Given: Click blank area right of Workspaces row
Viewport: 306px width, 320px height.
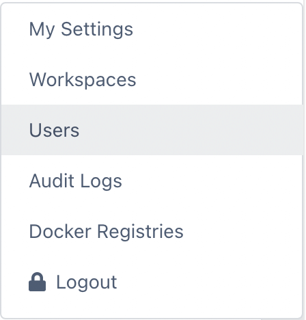Looking at the screenshot, I should click(219, 79).
